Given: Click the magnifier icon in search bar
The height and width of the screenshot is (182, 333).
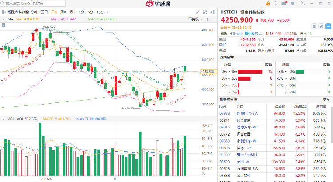Looking at the screenshot, I should point(3,4).
